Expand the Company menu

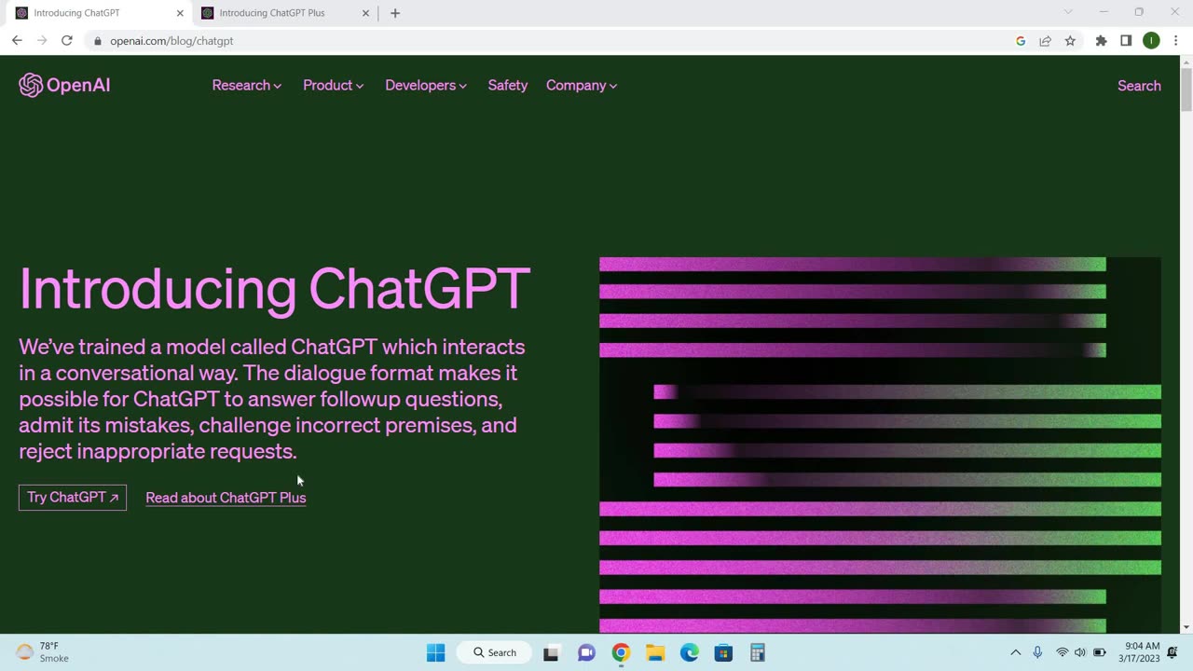coord(582,86)
